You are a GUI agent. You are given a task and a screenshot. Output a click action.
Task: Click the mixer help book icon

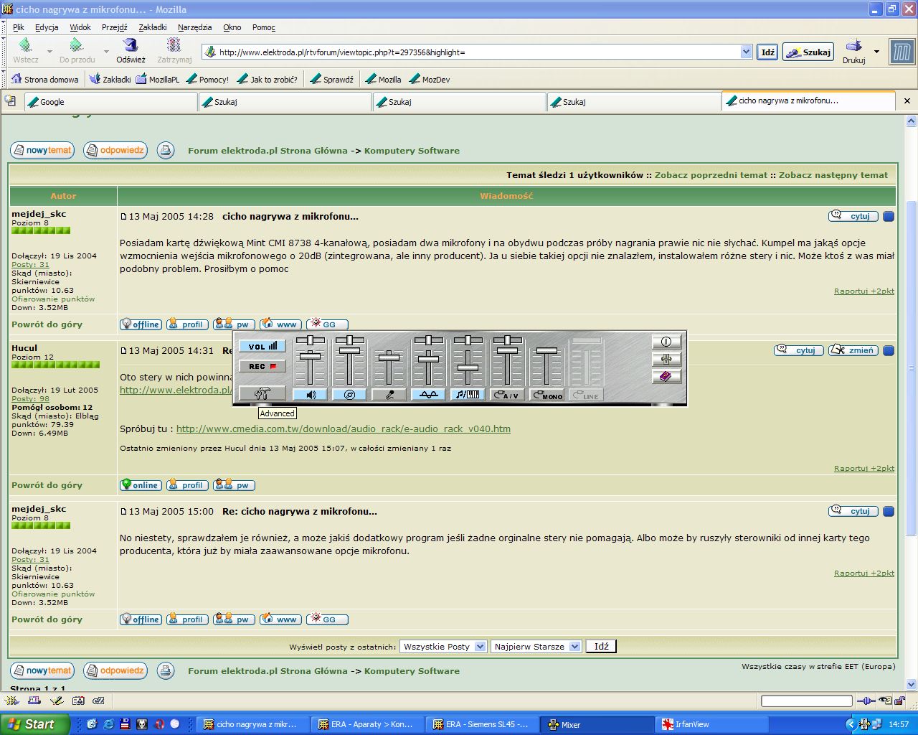pyautogui.click(x=666, y=377)
